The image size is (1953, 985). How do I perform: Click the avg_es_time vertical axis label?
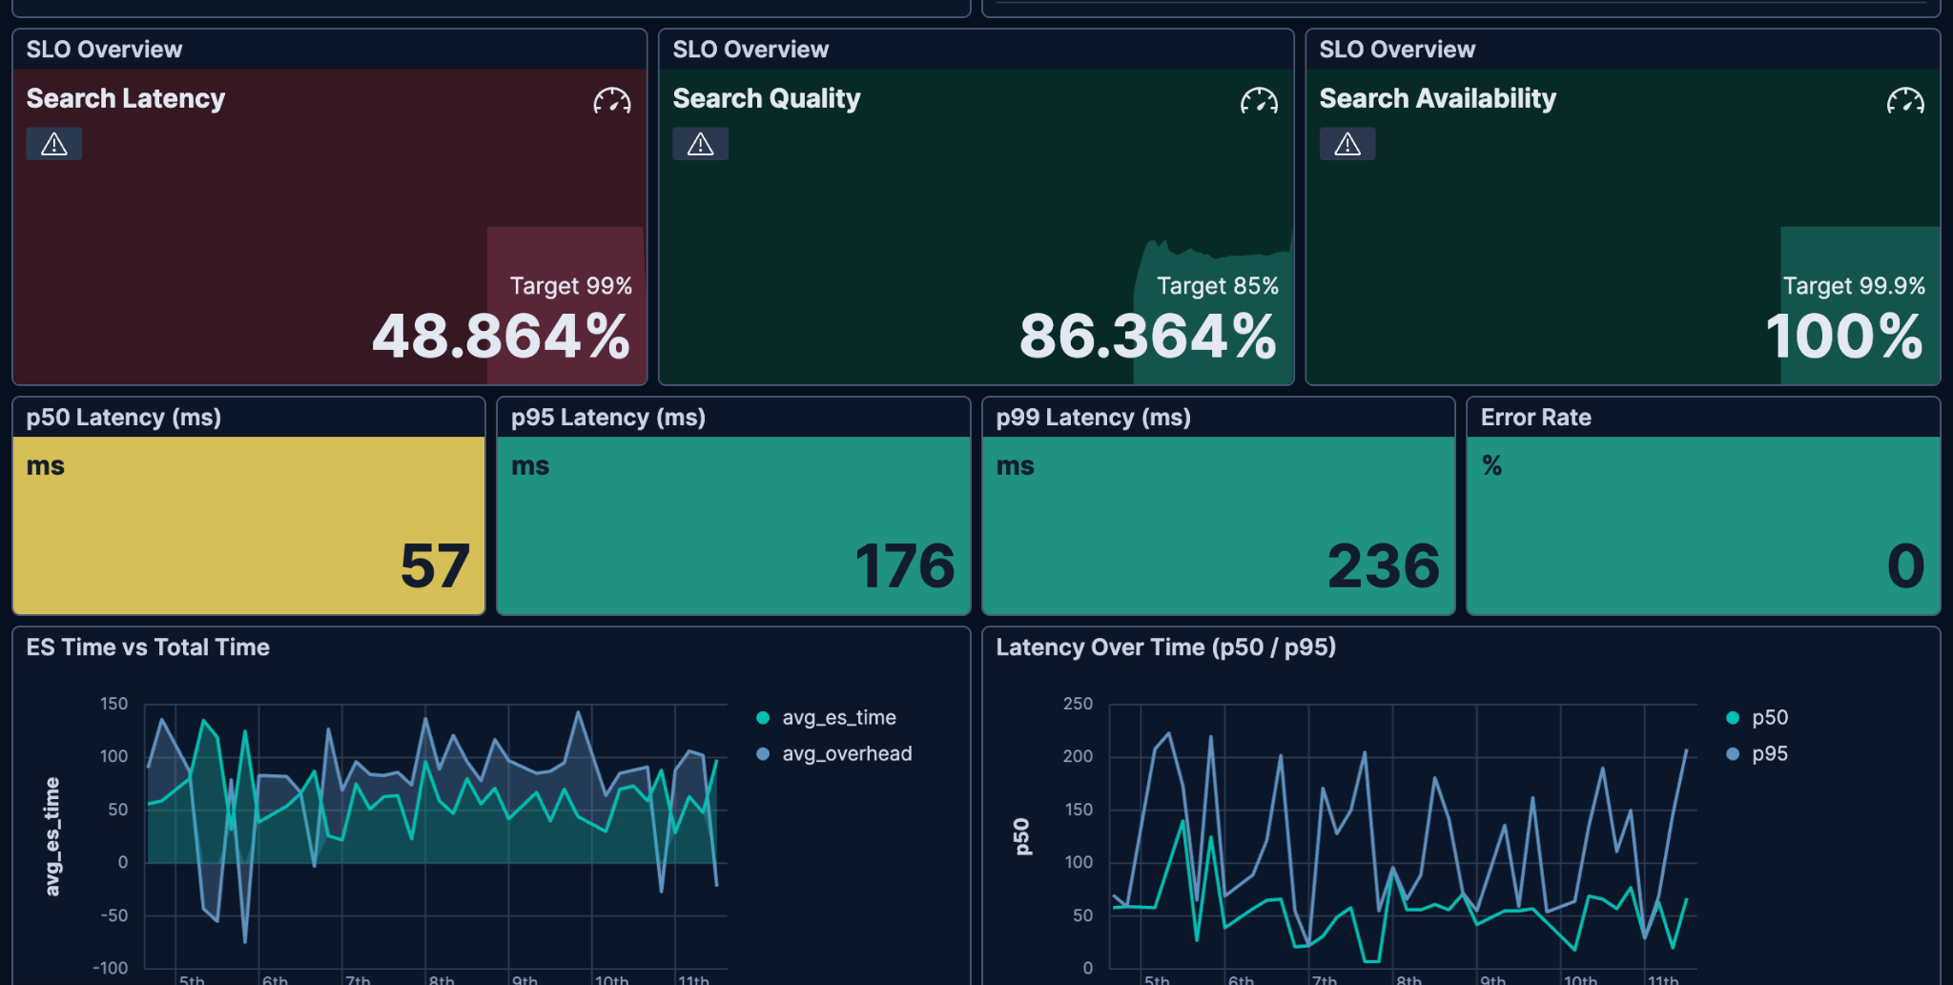coord(52,837)
